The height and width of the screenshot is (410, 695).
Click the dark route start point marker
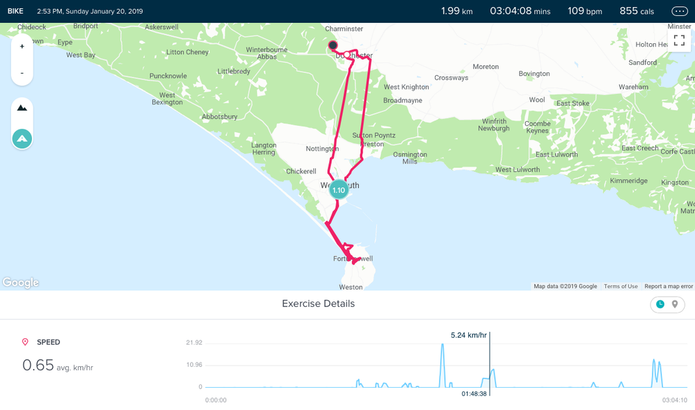coord(333,45)
